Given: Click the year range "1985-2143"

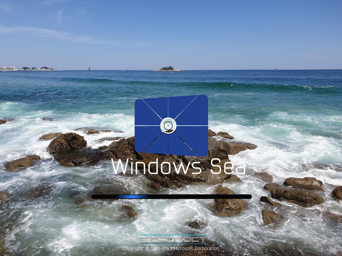Looking at the screenshot, I should coord(161,248).
